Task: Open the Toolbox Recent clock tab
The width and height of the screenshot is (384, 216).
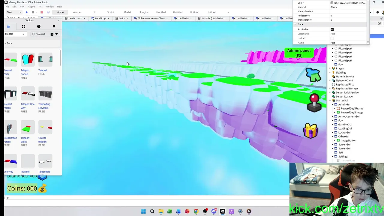Action: [39, 26]
